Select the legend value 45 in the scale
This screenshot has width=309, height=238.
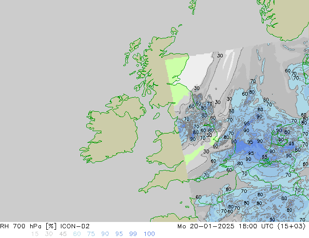coord(63,234)
